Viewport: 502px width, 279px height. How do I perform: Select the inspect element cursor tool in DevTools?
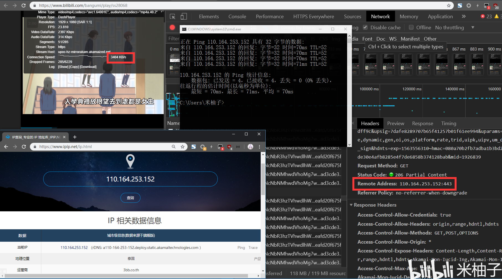[172, 17]
